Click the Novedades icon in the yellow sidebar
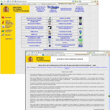 (3, 17)
